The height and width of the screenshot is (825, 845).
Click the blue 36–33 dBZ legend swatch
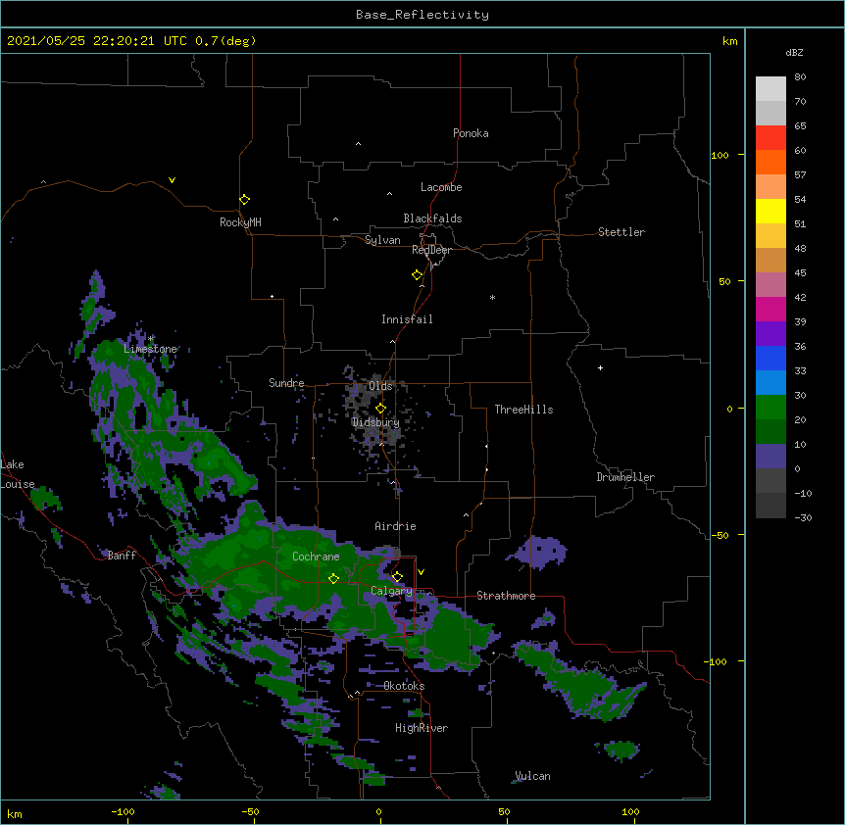click(x=770, y=358)
